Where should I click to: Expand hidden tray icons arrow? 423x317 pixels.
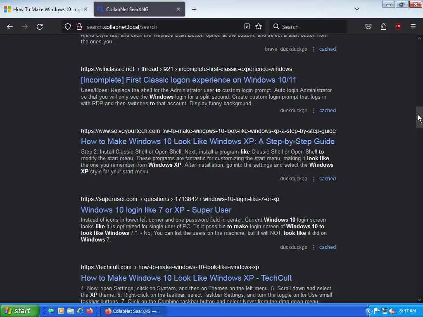pyautogui.click(x=368, y=311)
